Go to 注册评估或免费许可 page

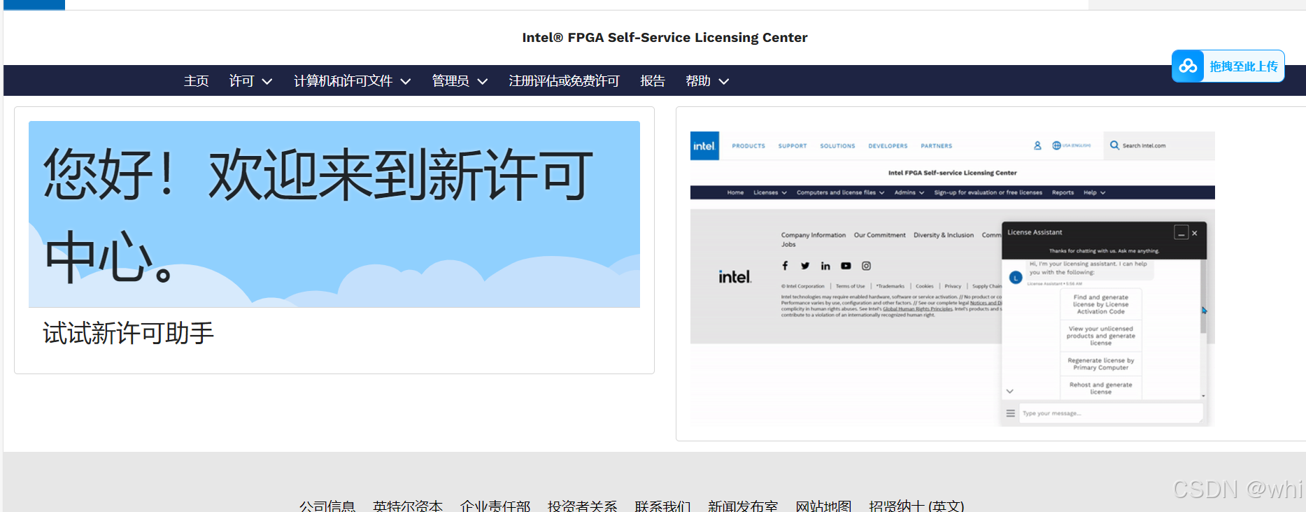point(564,81)
